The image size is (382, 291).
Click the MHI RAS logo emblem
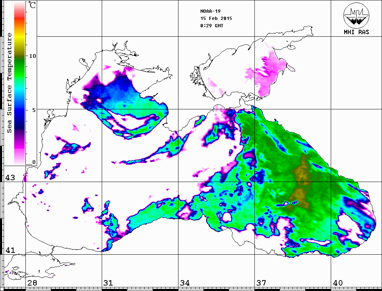357,16
